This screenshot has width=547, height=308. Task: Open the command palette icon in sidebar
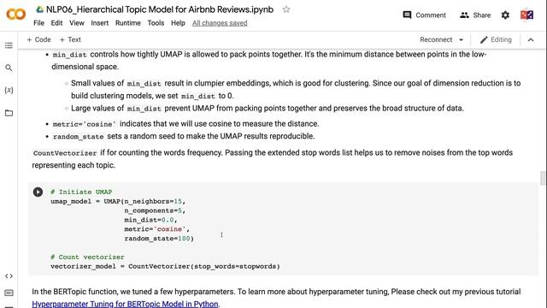9,293
